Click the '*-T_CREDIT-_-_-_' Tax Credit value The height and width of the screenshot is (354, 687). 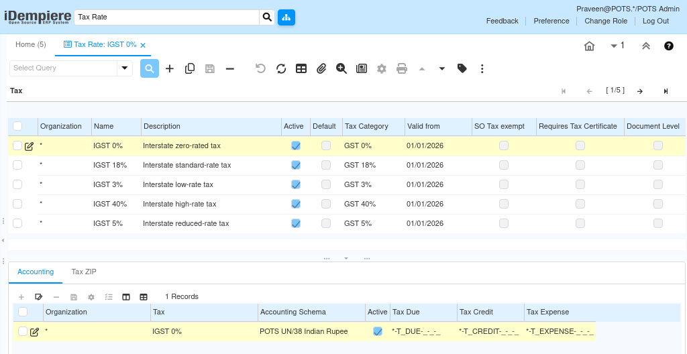[488, 332]
